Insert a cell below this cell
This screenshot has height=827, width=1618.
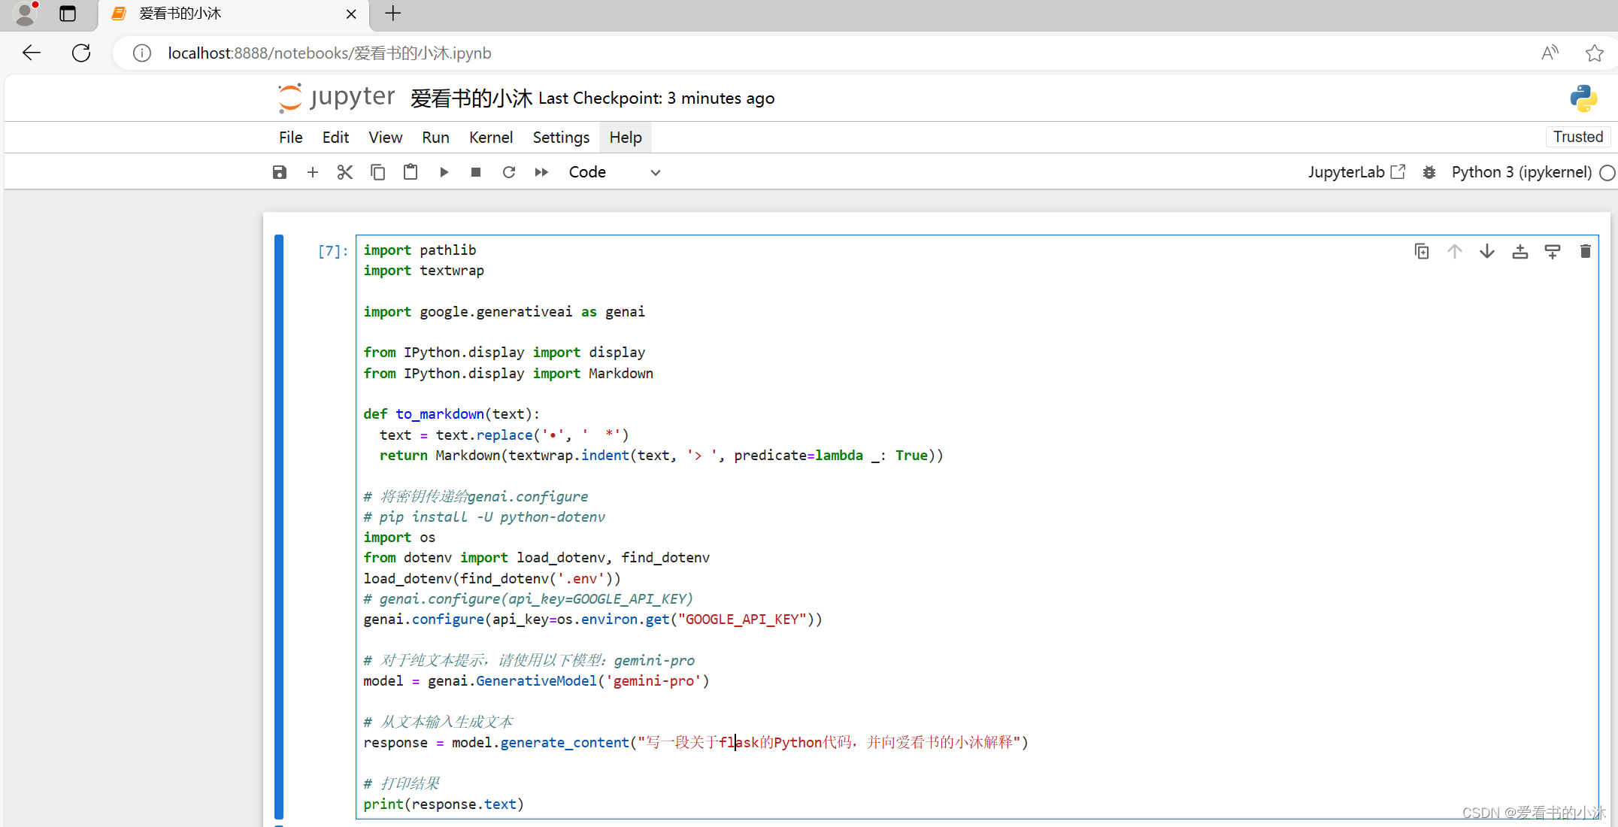click(1553, 251)
